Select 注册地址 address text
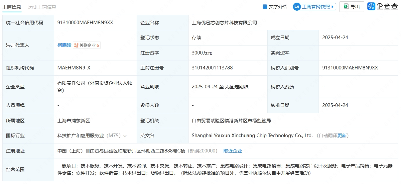Image resolution: width=401 pixels, height=184 pixels. 121,151
